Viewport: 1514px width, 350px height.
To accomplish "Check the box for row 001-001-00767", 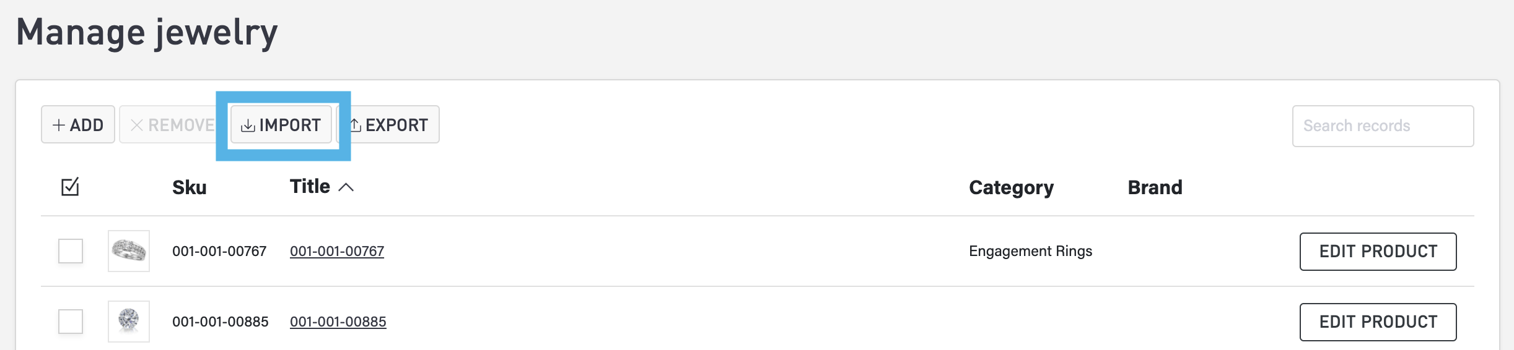I will pyautogui.click(x=71, y=251).
